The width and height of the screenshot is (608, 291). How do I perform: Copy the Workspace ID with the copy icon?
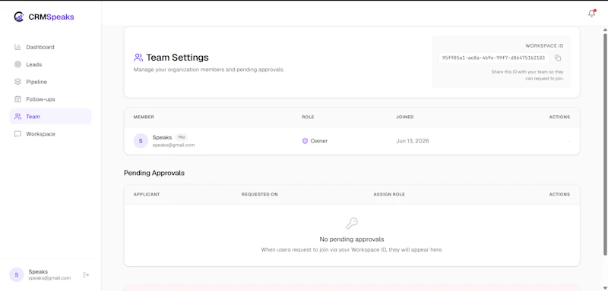tap(558, 58)
